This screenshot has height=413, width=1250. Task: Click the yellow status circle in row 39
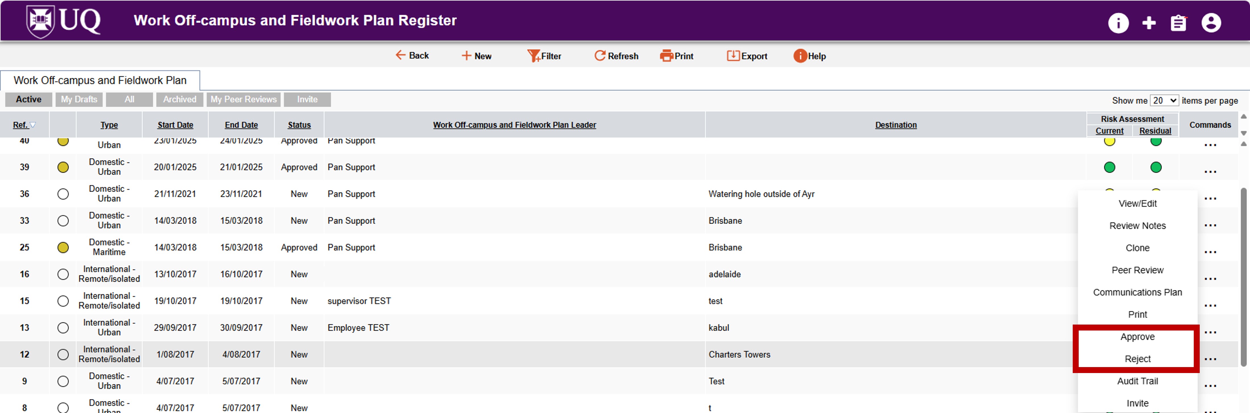coord(63,167)
